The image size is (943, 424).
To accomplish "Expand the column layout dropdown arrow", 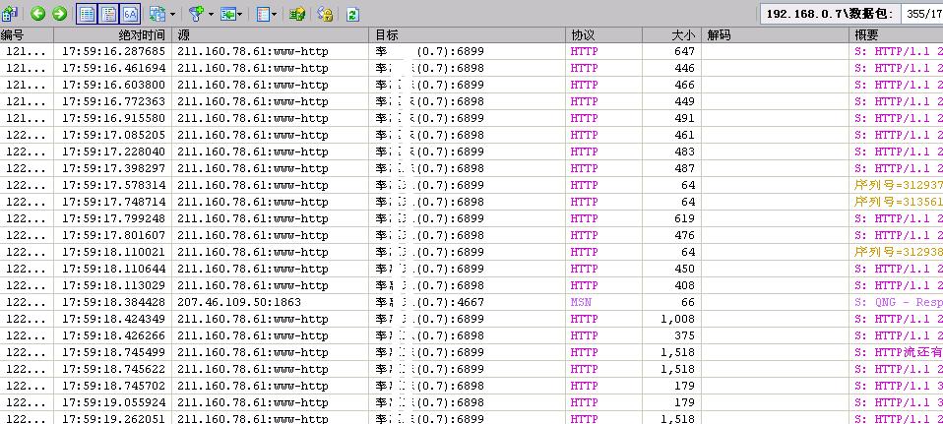I will pos(275,15).
